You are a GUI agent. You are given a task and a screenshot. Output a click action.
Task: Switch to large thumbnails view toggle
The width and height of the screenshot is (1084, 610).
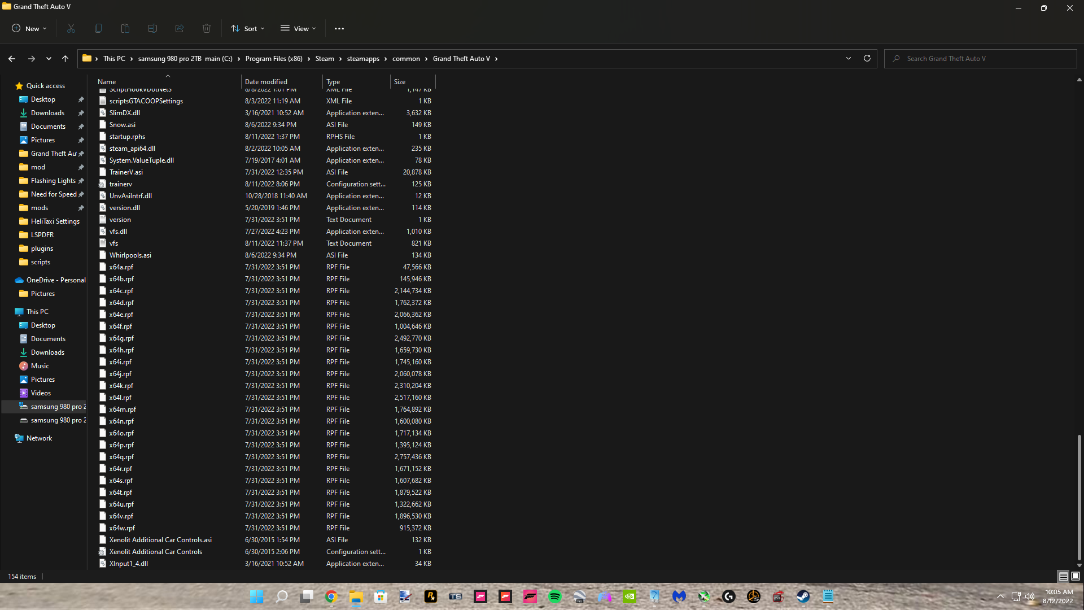(1076, 576)
